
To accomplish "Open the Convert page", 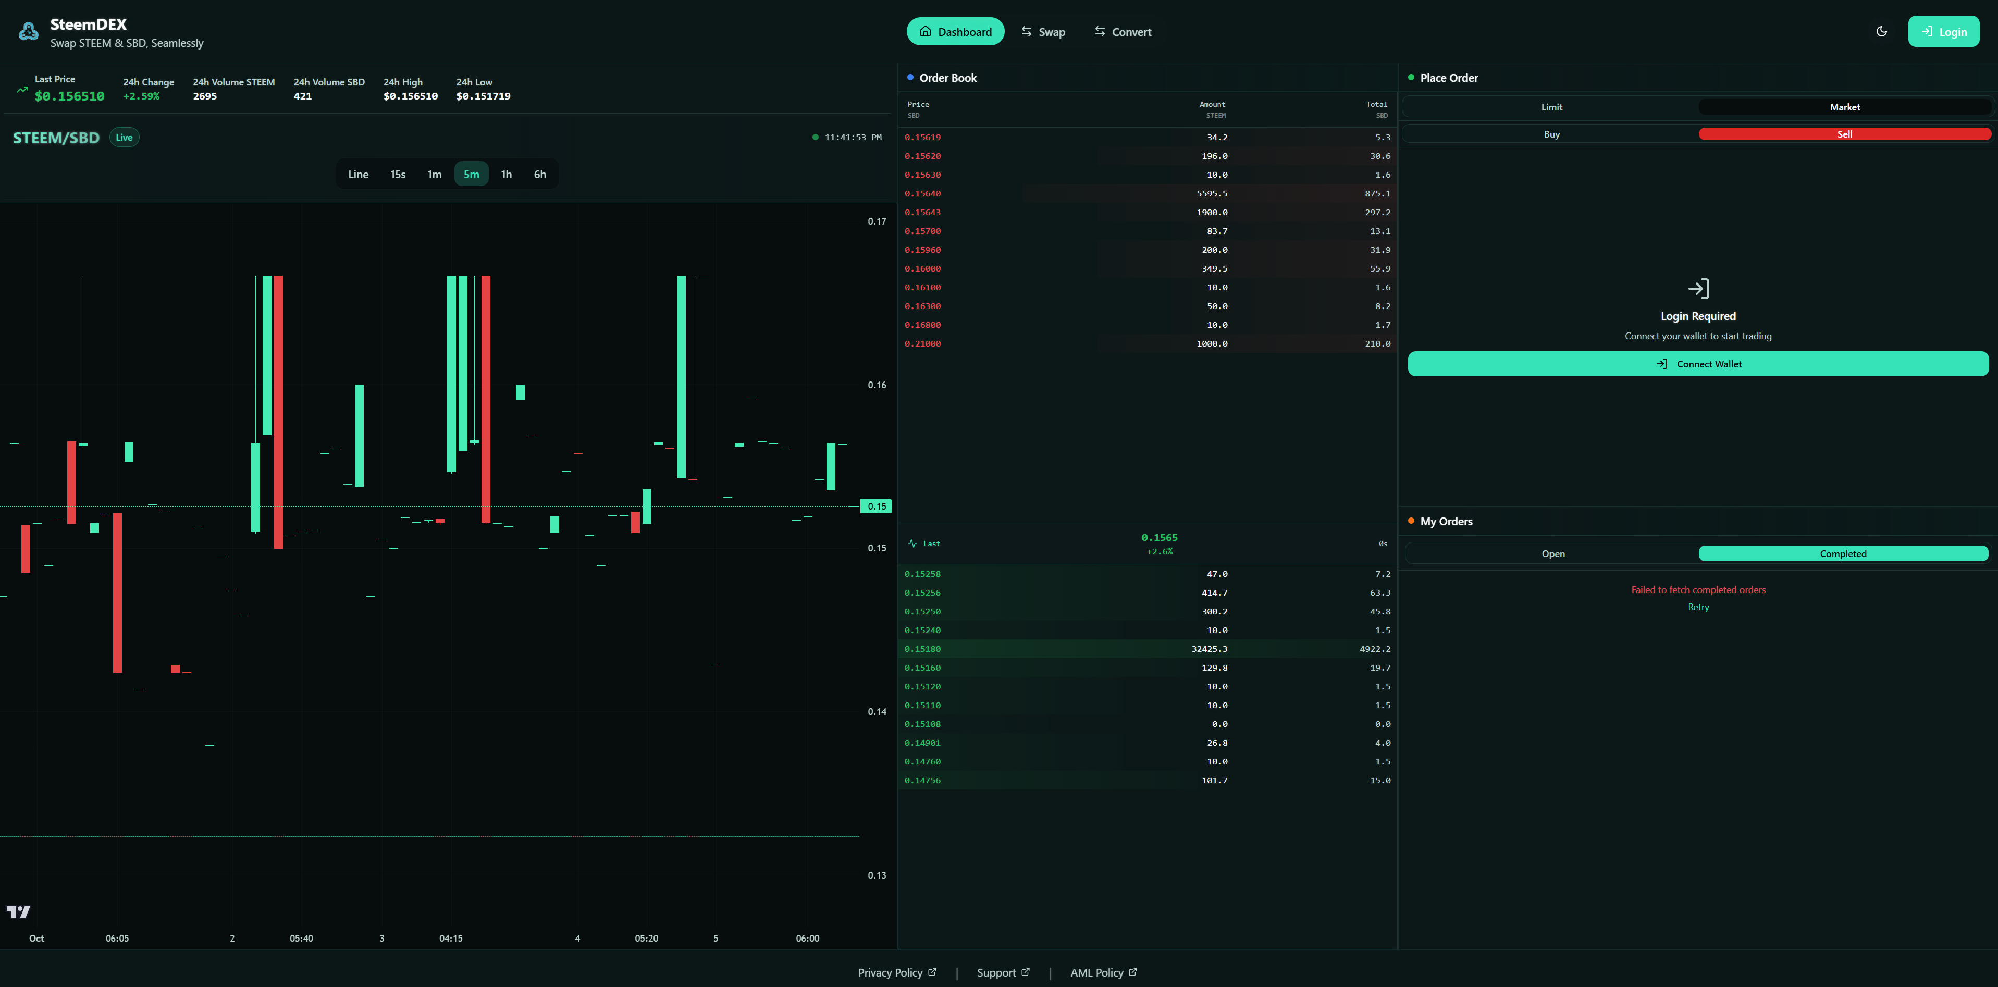I will pyautogui.click(x=1123, y=32).
